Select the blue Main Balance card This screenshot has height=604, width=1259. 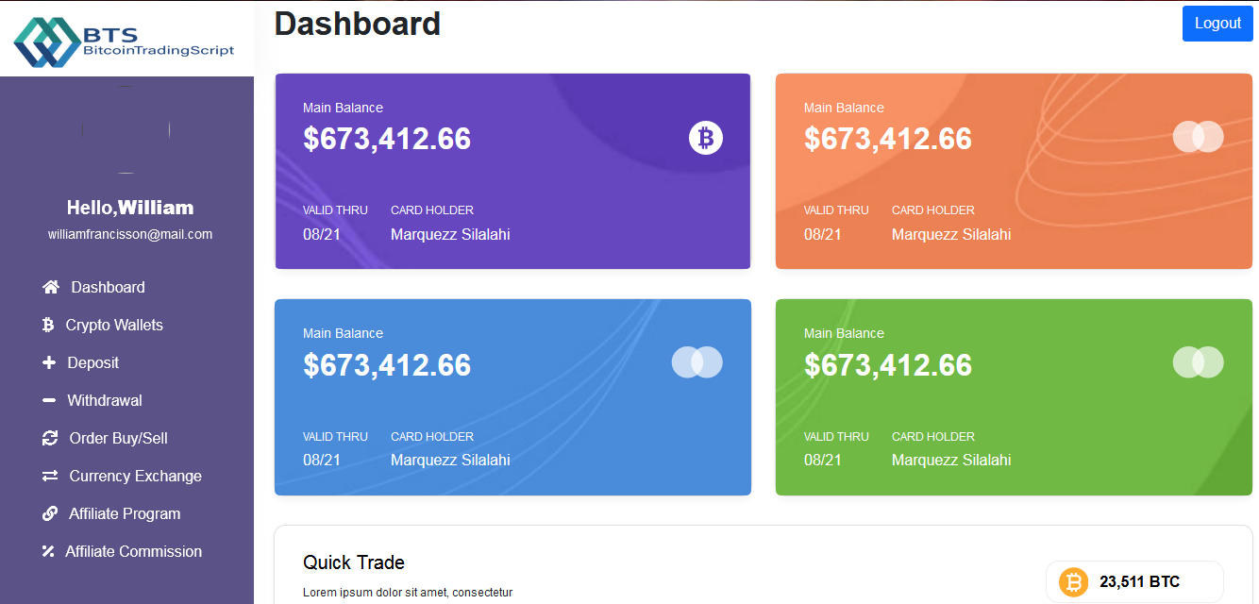[512, 397]
